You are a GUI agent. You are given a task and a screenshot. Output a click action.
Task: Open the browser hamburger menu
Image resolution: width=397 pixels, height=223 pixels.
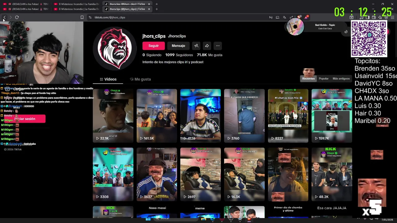point(392,17)
